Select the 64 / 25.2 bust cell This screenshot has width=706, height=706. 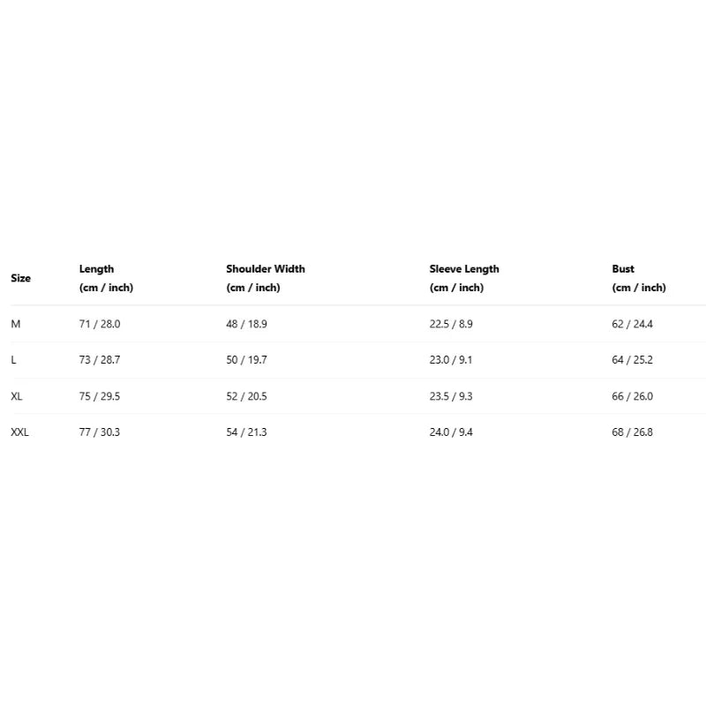(x=632, y=360)
